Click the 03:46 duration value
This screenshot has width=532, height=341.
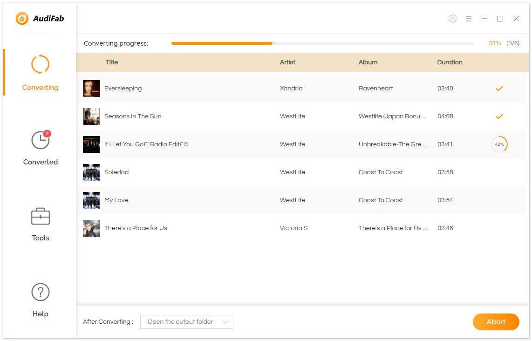coord(445,228)
